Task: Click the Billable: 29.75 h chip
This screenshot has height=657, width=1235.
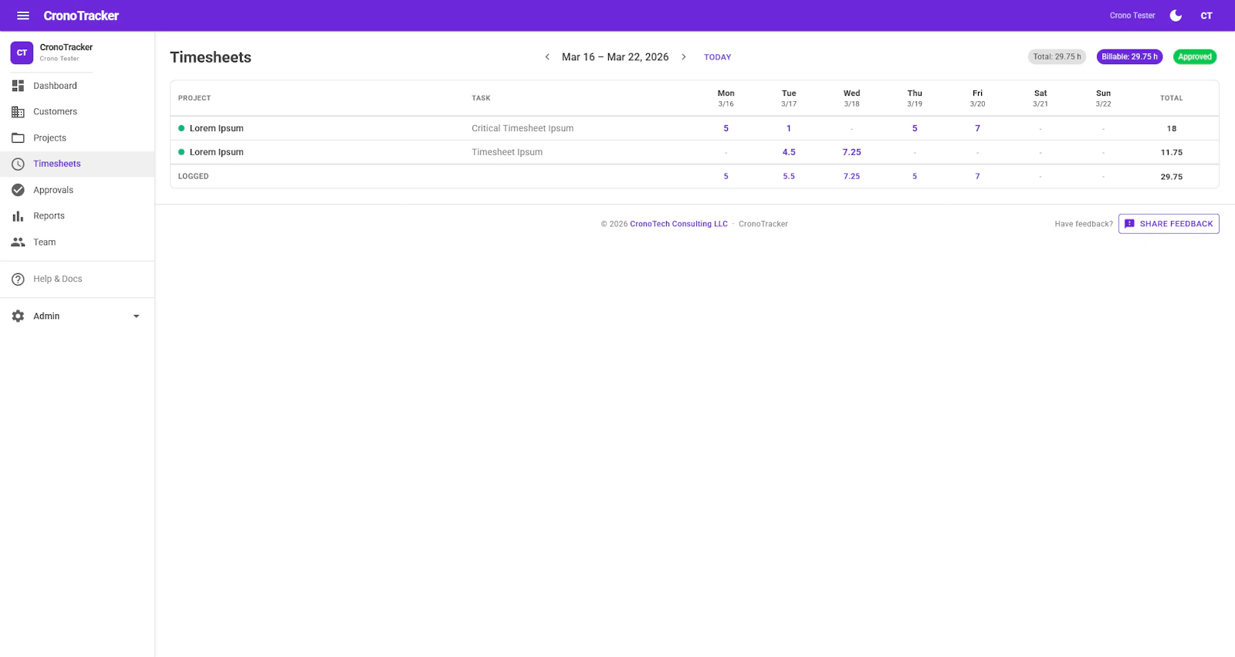Action: pos(1129,56)
